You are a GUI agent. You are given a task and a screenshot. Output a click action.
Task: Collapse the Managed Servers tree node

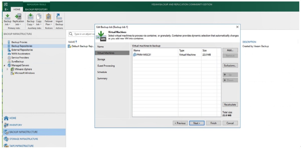(4, 65)
